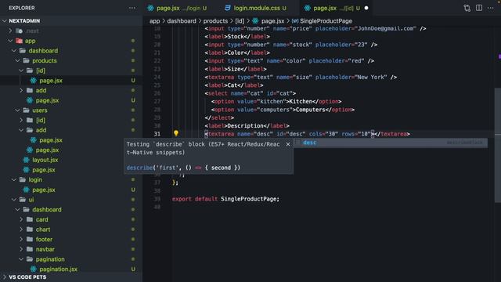Expand the footer folder
The image size is (501, 282).
[x=21, y=240]
